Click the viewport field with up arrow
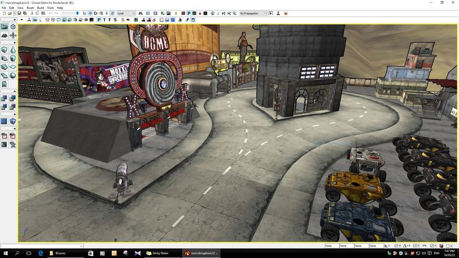 (9, 20)
